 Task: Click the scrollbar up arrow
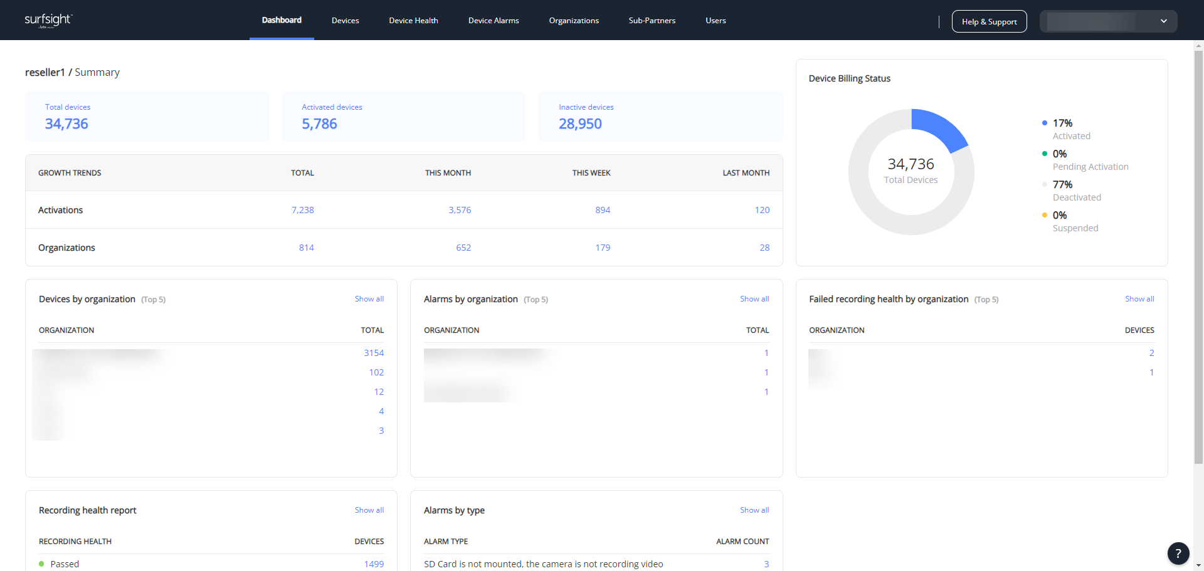1198,46
